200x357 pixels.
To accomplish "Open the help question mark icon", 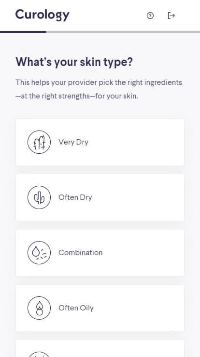I will 150,16.
